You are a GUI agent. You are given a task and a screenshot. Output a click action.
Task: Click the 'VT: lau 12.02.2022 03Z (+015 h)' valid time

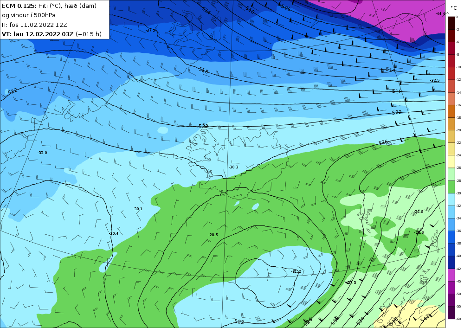[x=52, y=34]
